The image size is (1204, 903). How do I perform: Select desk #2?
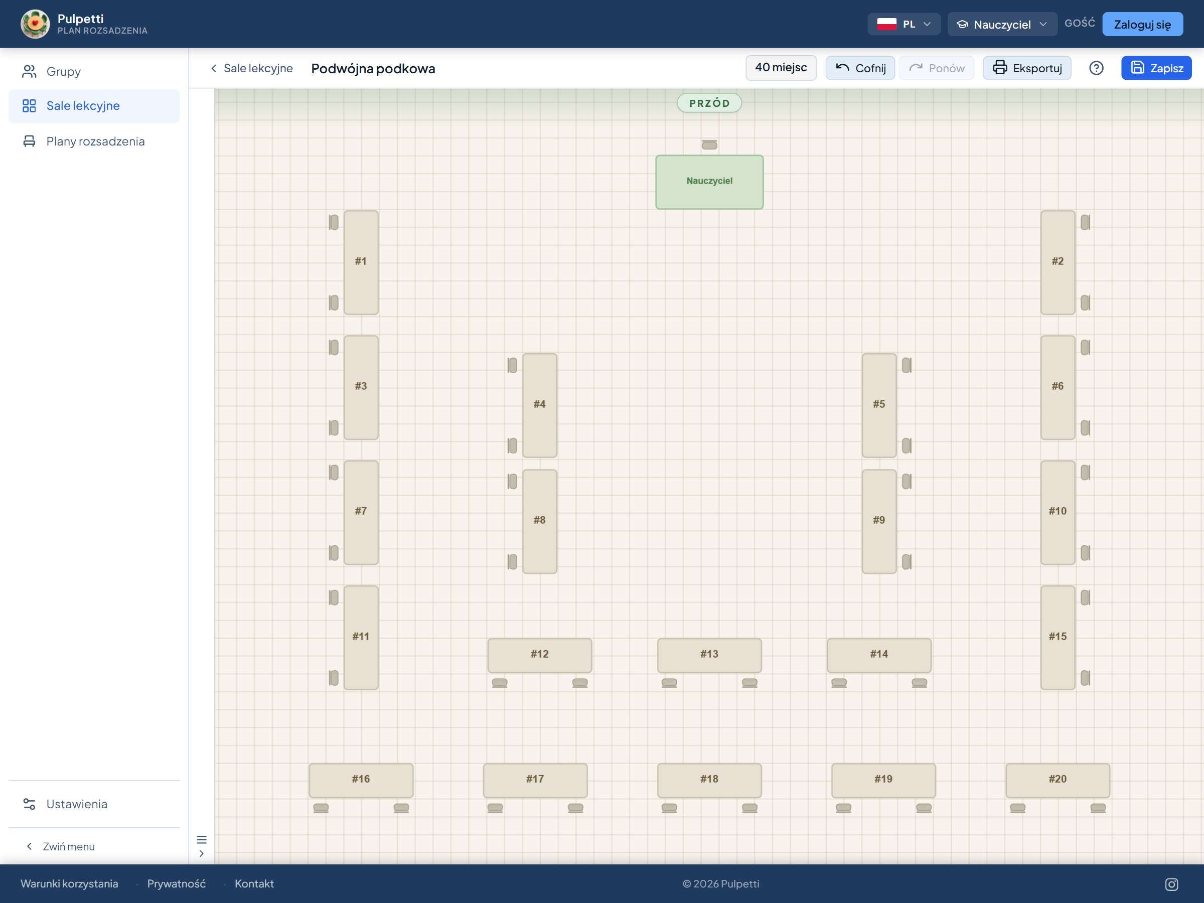(x=1058, y=262)
